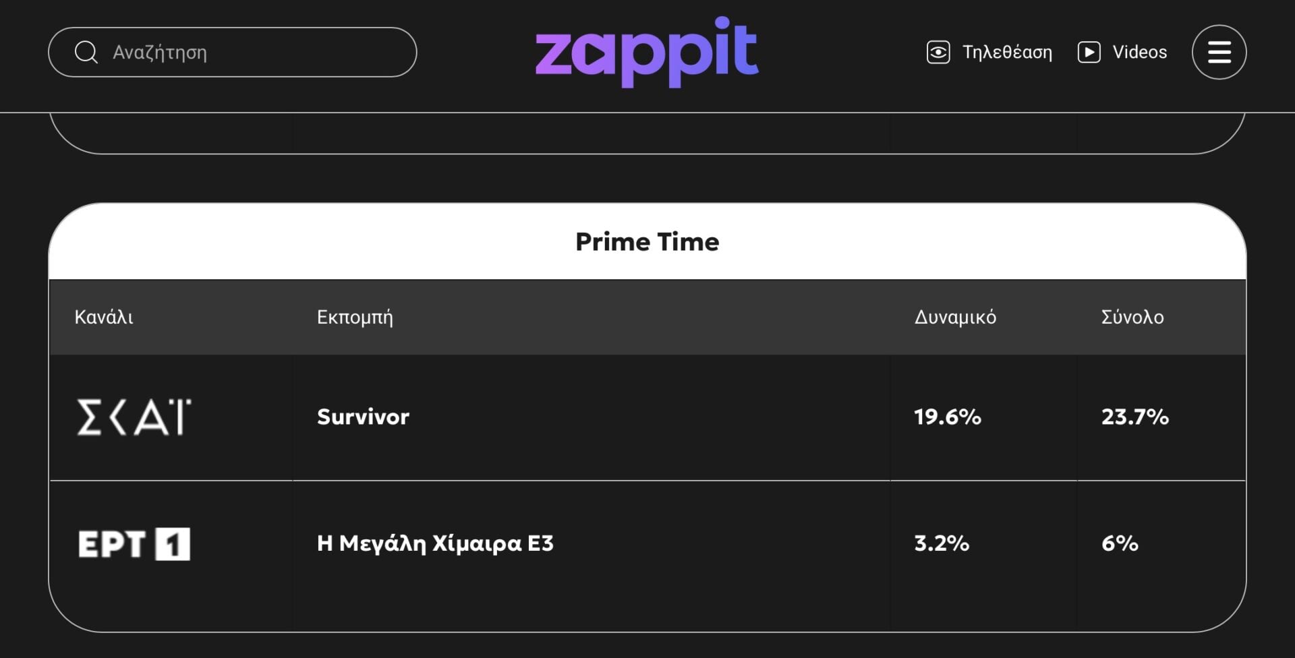Click Survivor's 23.7% Σύνολο value
Viewport: 1295px width, 658px height.
pyautogui.click(x=1135, y=417)
